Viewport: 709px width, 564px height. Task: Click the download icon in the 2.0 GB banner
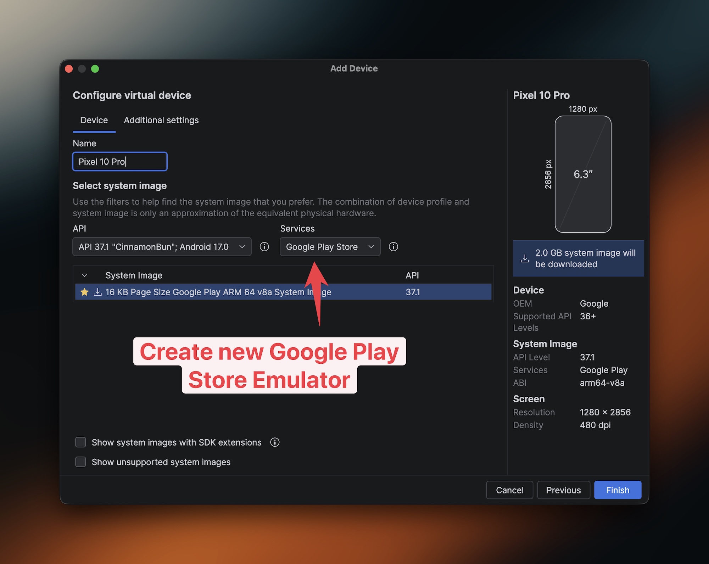[x=525, y=258]
